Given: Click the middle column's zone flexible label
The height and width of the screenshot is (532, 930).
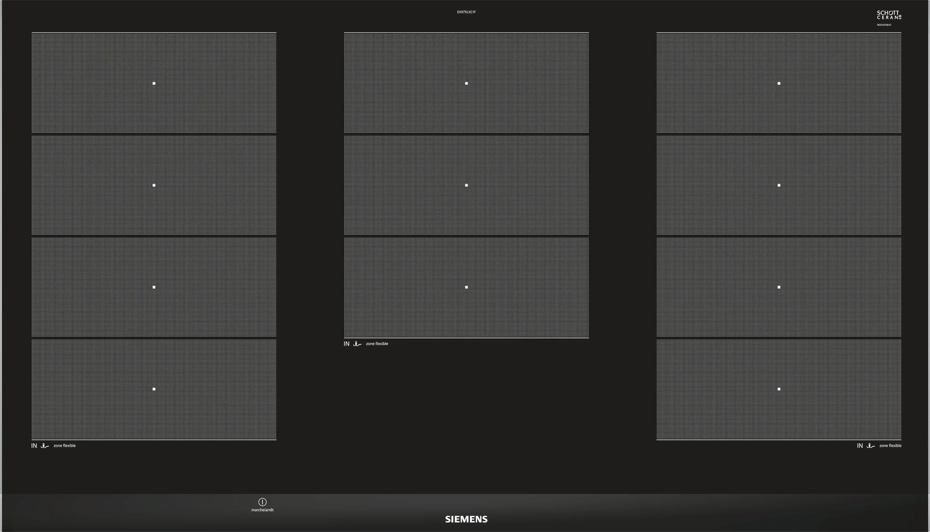Looking at the screenshot, I should tap(377, 344).
